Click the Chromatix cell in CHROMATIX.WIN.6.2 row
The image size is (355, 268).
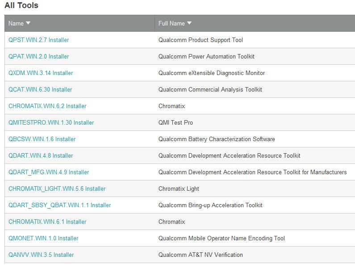coord(171,106)
